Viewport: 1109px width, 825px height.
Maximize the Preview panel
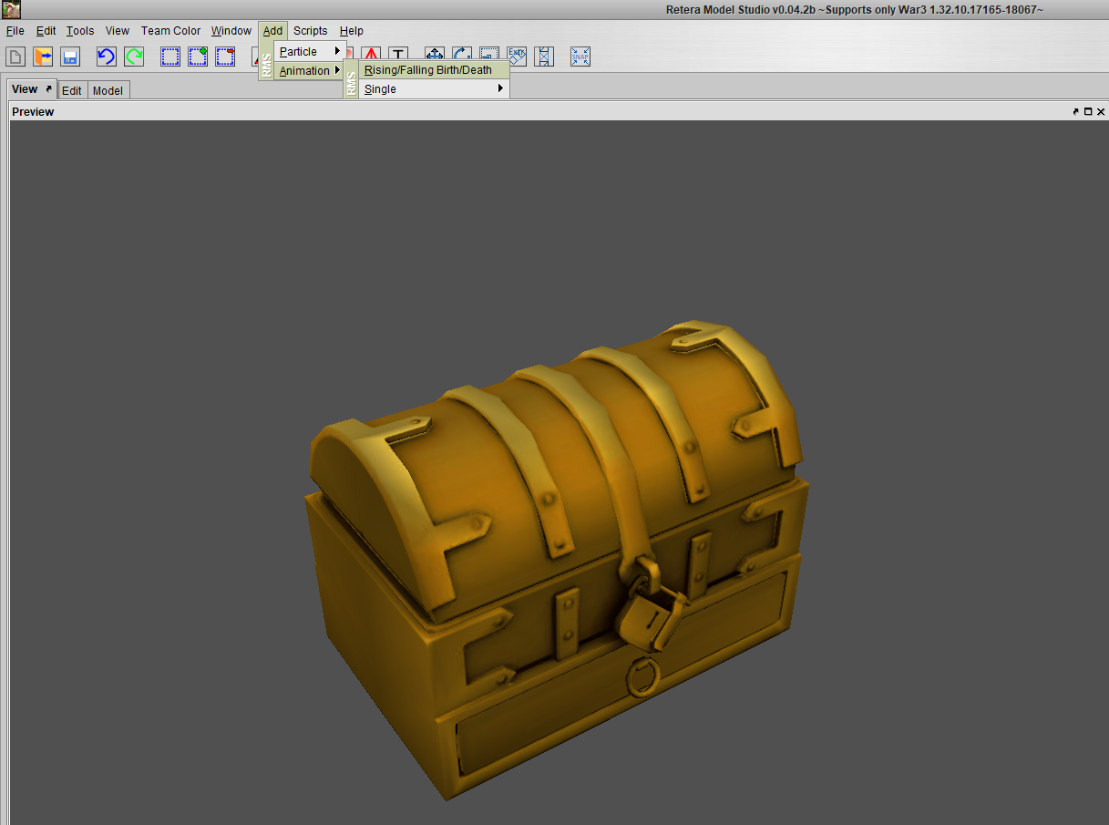click(1088, 111)
